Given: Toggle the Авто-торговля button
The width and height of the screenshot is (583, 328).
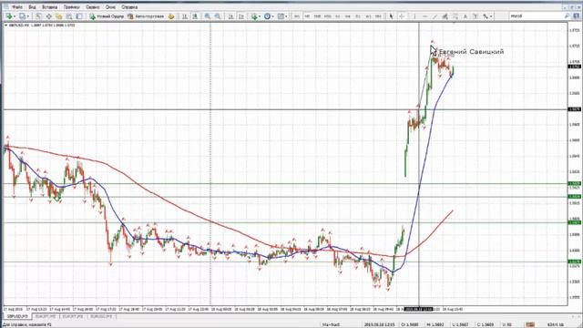Looking at the screenshot, I should tap(146, 16).
